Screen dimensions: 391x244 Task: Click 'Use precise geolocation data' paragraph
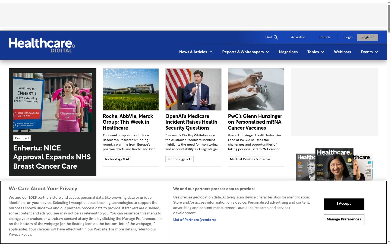242,205
